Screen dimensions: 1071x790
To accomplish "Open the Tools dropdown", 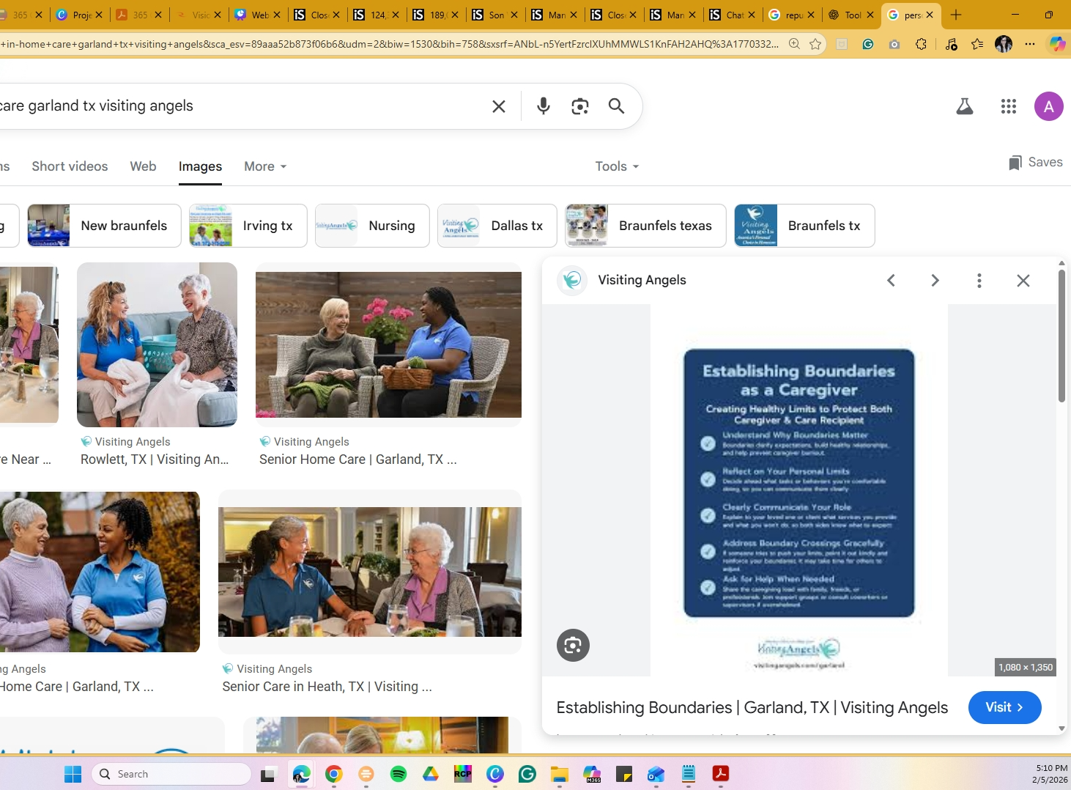I will (x=617, y=166).
